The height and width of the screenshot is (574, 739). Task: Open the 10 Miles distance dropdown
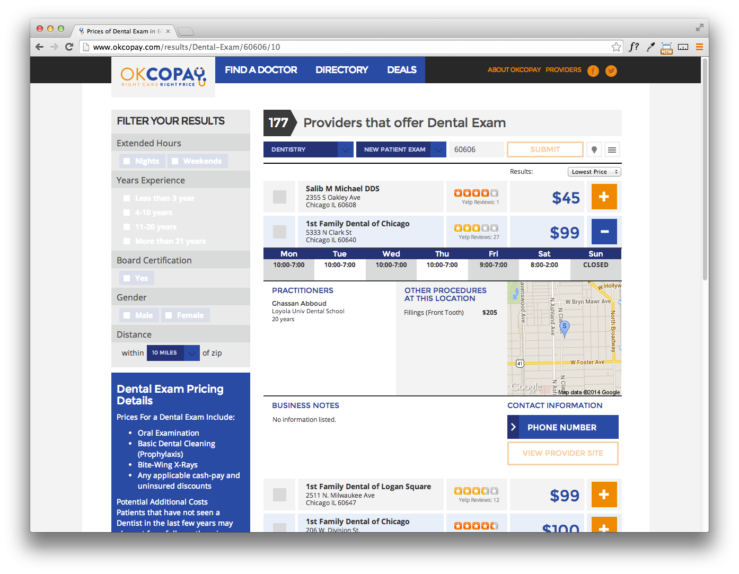click(173, 353)
